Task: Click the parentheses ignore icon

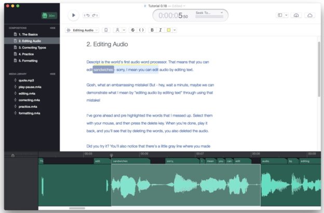Action: 141,30
